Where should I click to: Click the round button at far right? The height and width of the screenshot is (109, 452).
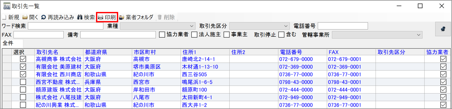click(x=443, y=29)
